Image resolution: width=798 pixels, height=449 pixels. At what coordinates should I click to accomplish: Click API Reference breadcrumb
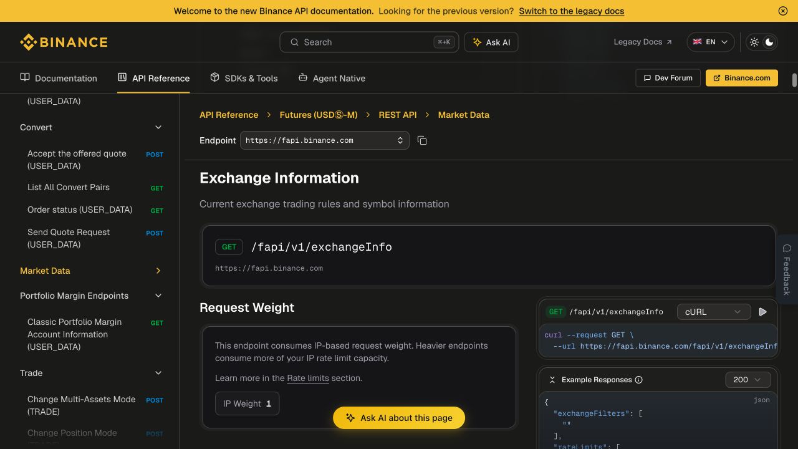coord(229,115)
